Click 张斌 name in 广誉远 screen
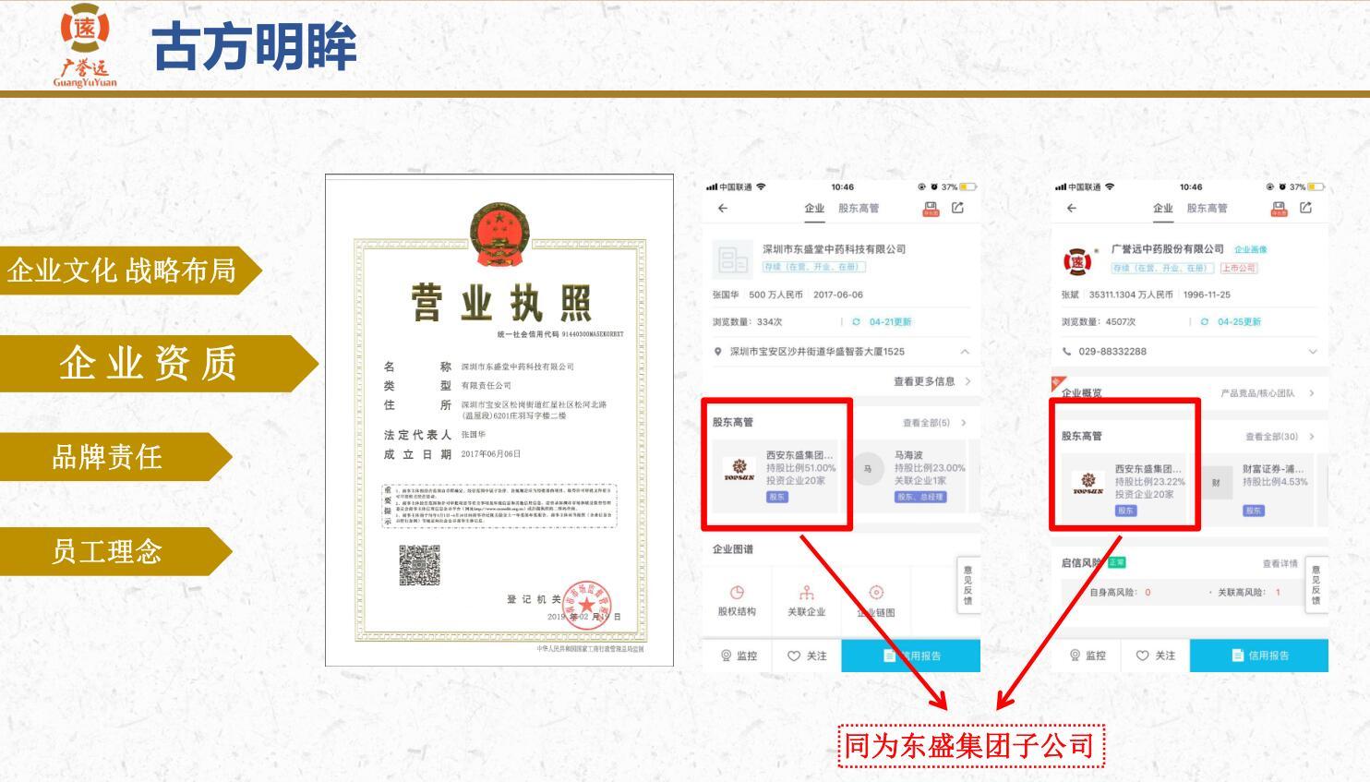Screen dimensions: 1370x782 [x=1071, y=295]
